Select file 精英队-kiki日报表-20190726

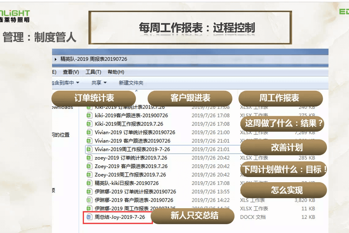click(x=127, y=183)
